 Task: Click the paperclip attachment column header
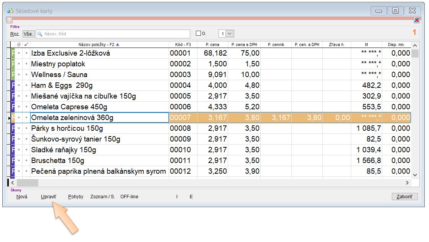19,44
